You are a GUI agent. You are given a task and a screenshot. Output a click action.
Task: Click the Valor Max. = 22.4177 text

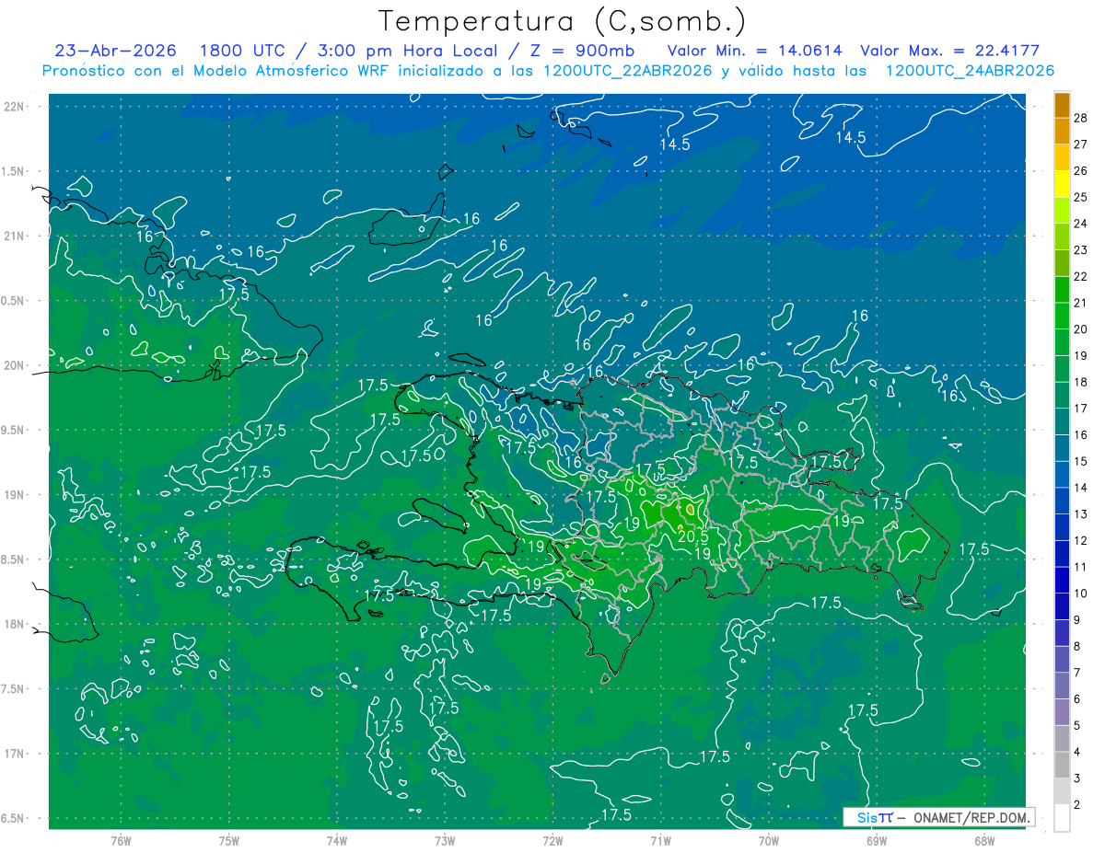pyautogui.click(x=949, y=51)
